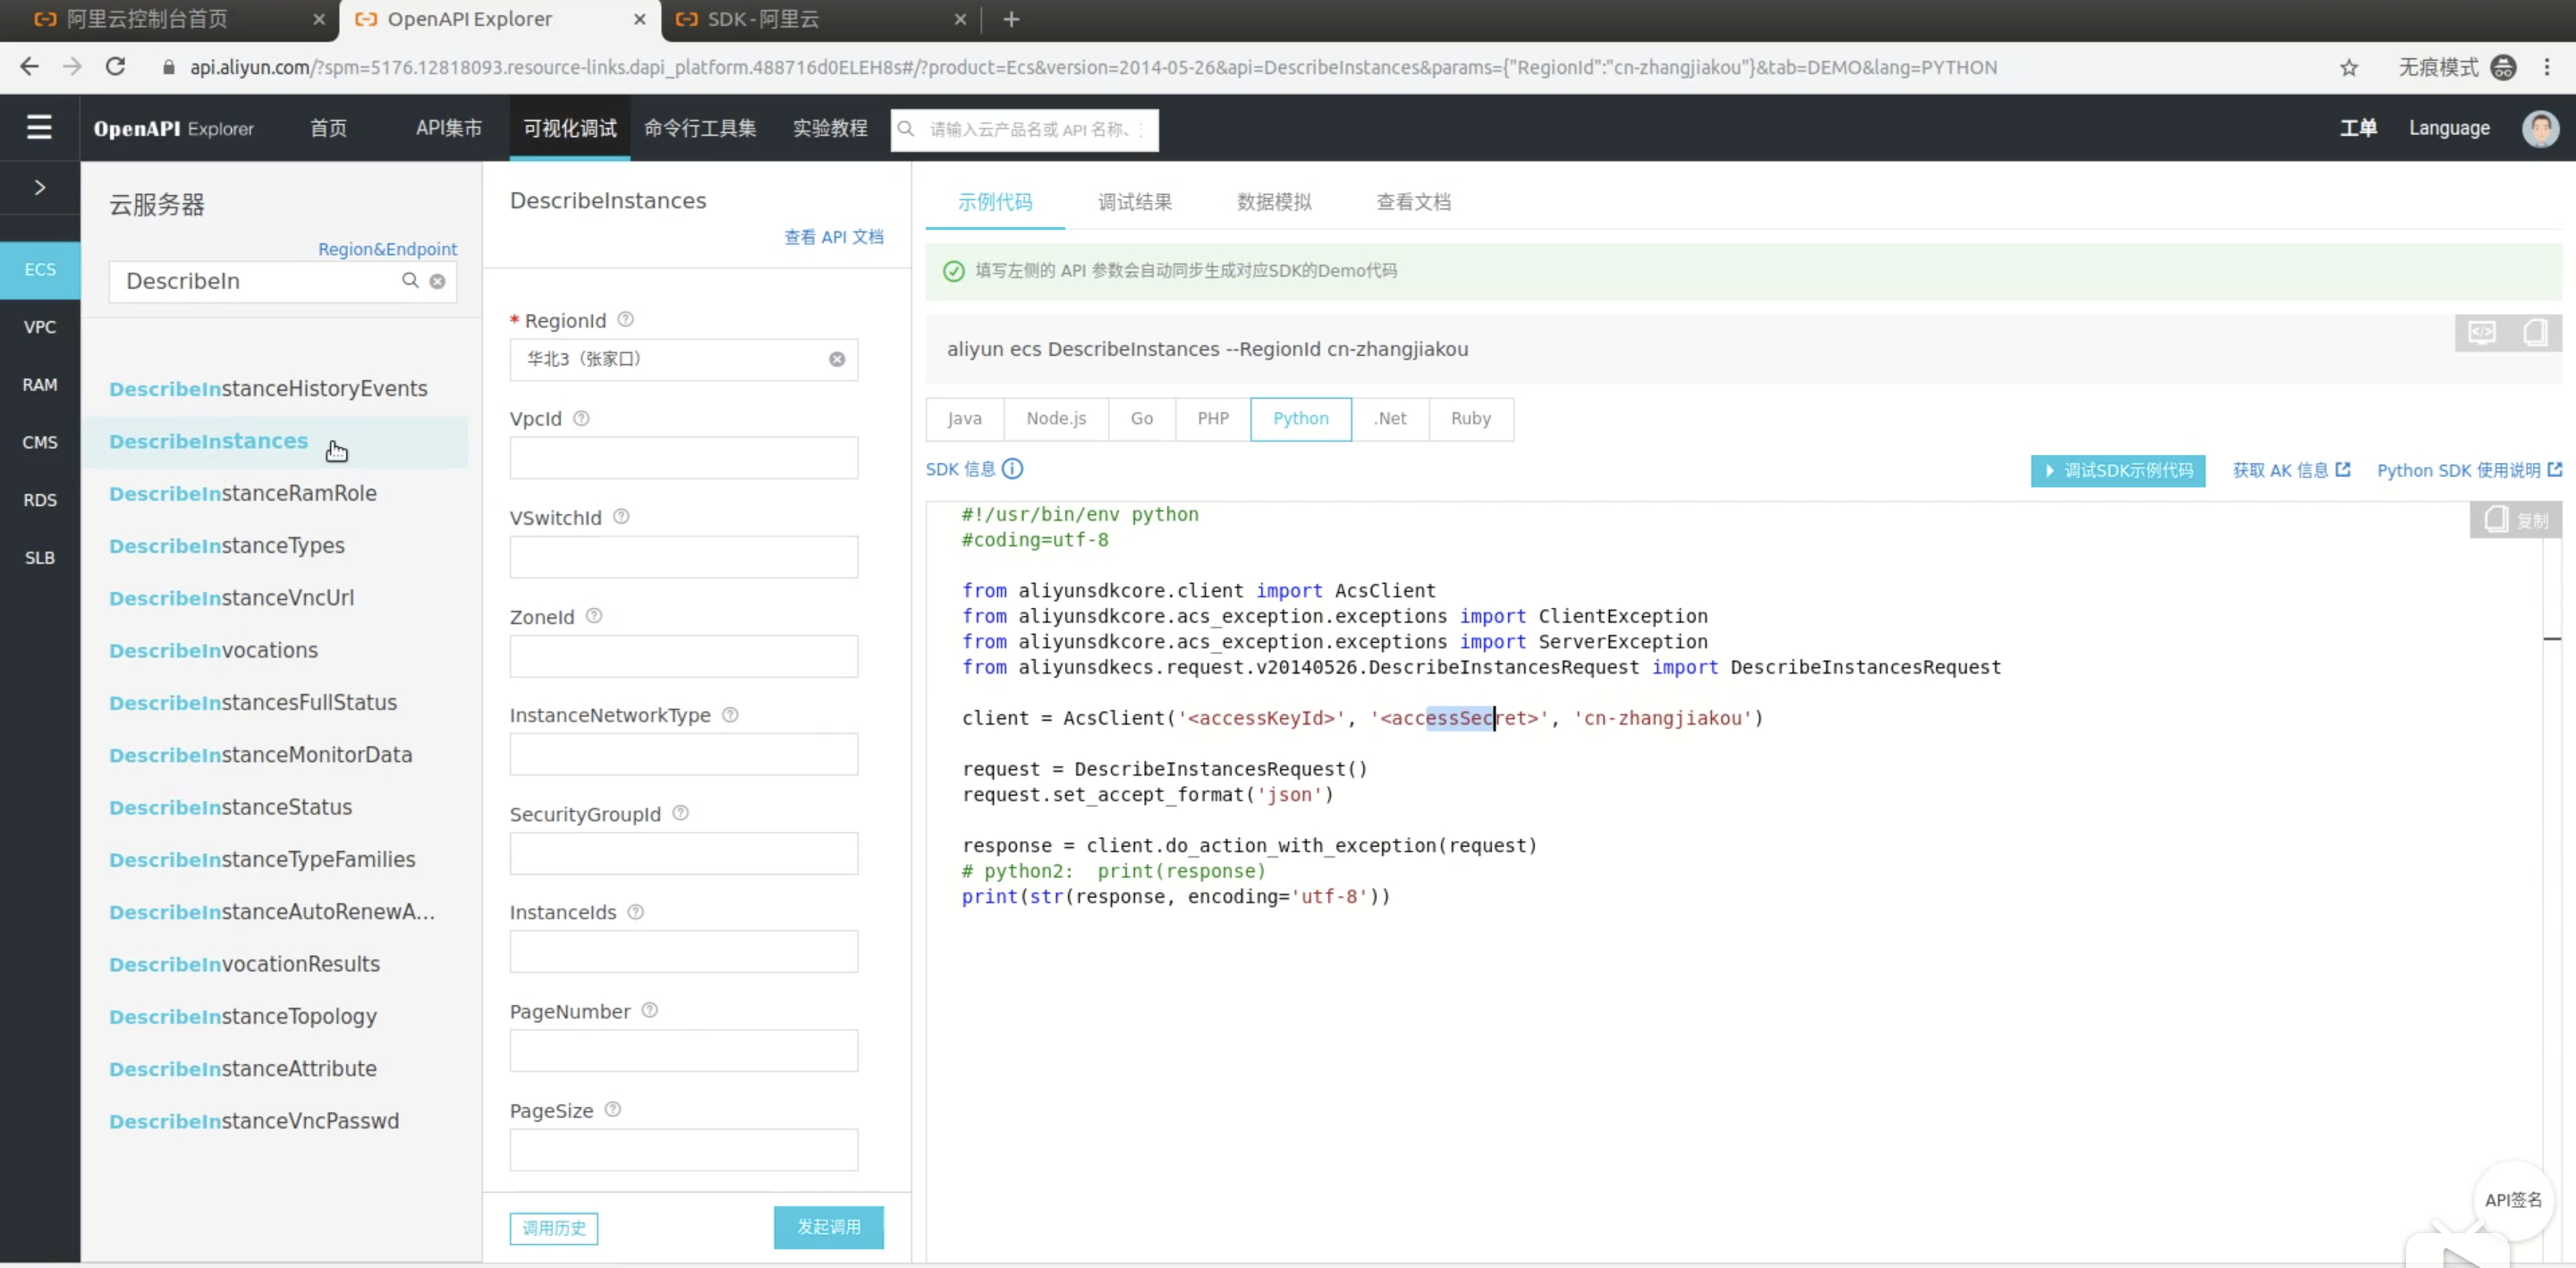Open the Region&Endpoint link
2576x1268 pixels.
387,249
